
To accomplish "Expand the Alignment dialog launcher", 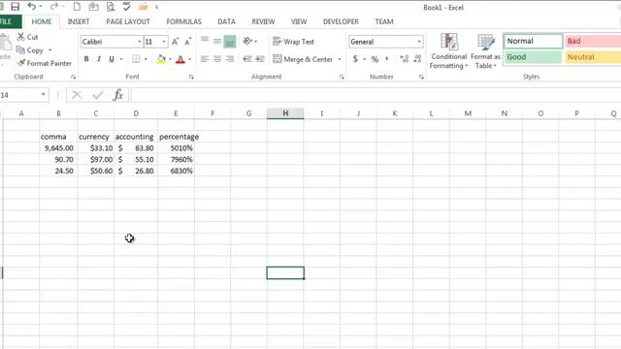I will coord(342,78).
